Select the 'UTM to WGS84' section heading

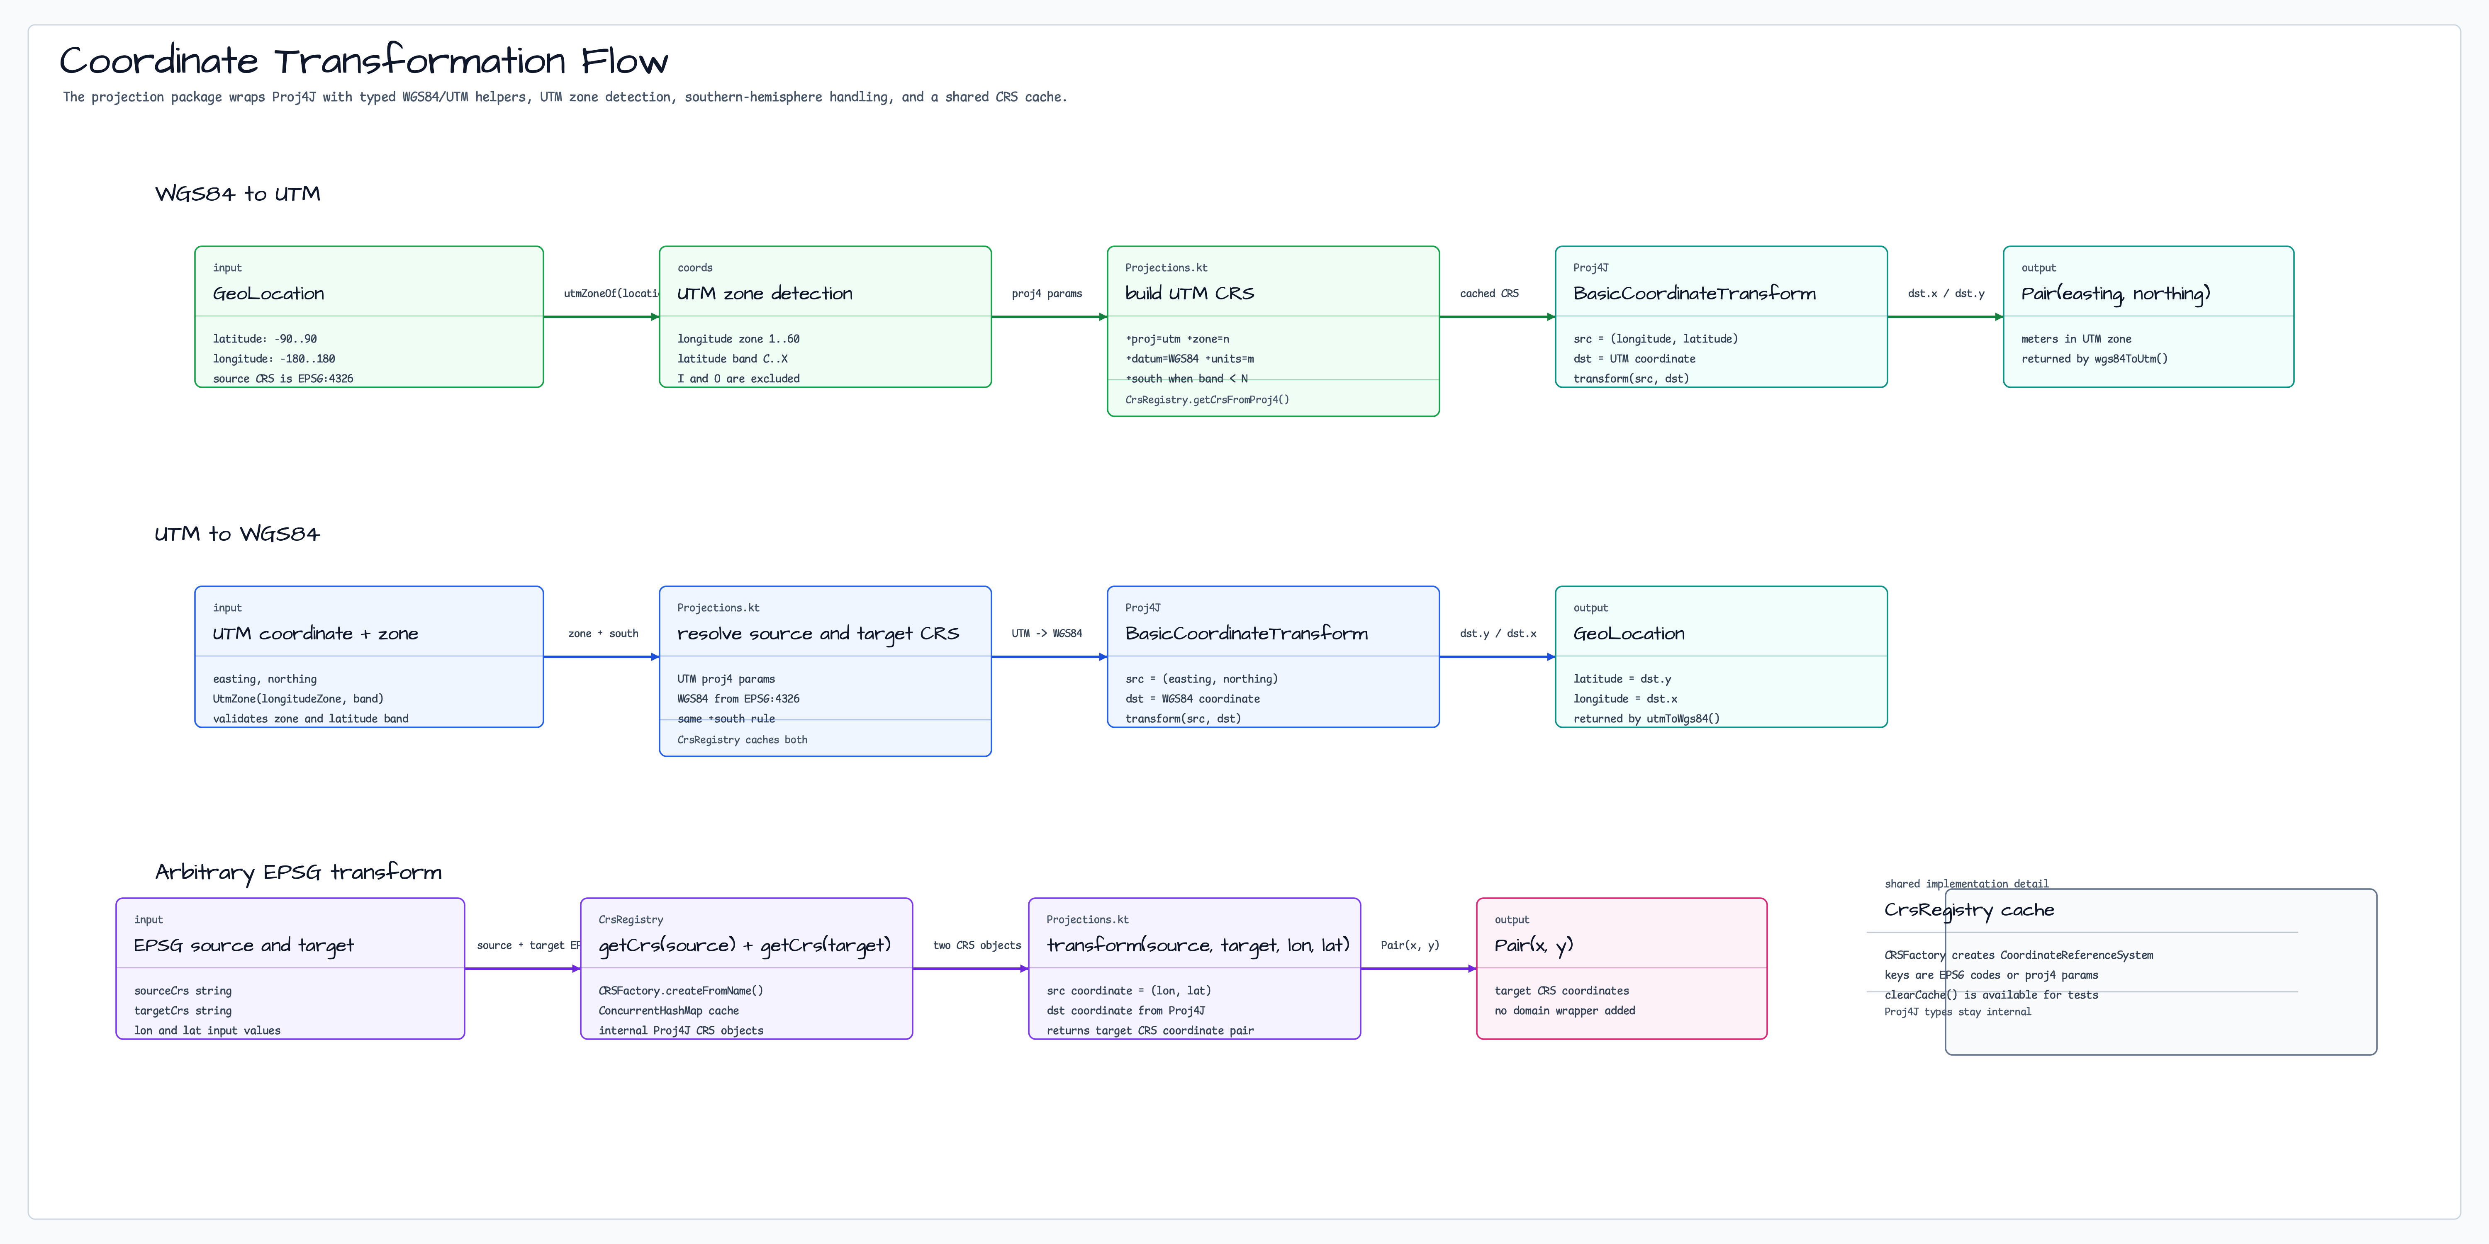click(237, 533)
